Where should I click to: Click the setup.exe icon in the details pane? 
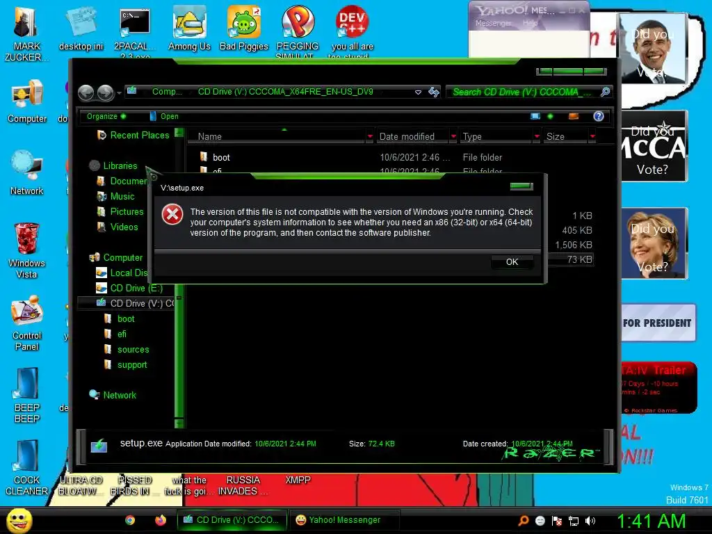[99, 446]
